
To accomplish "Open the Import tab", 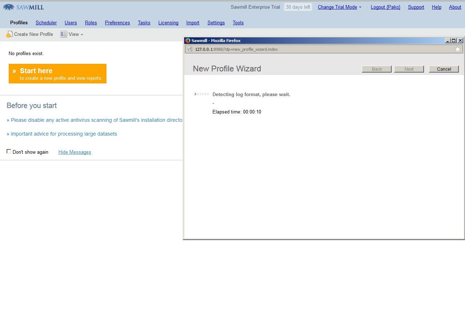I will (193, 22).
